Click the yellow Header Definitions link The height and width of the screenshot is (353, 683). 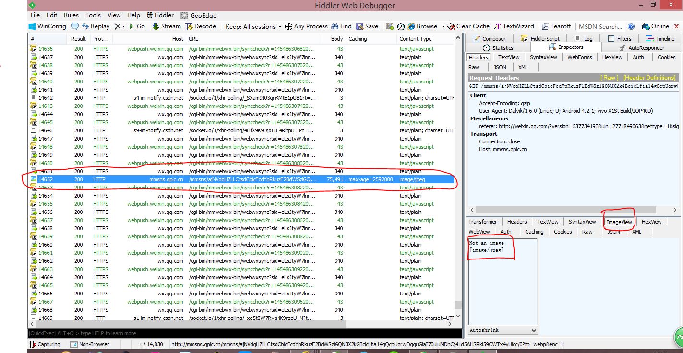(x=649, y=78)
